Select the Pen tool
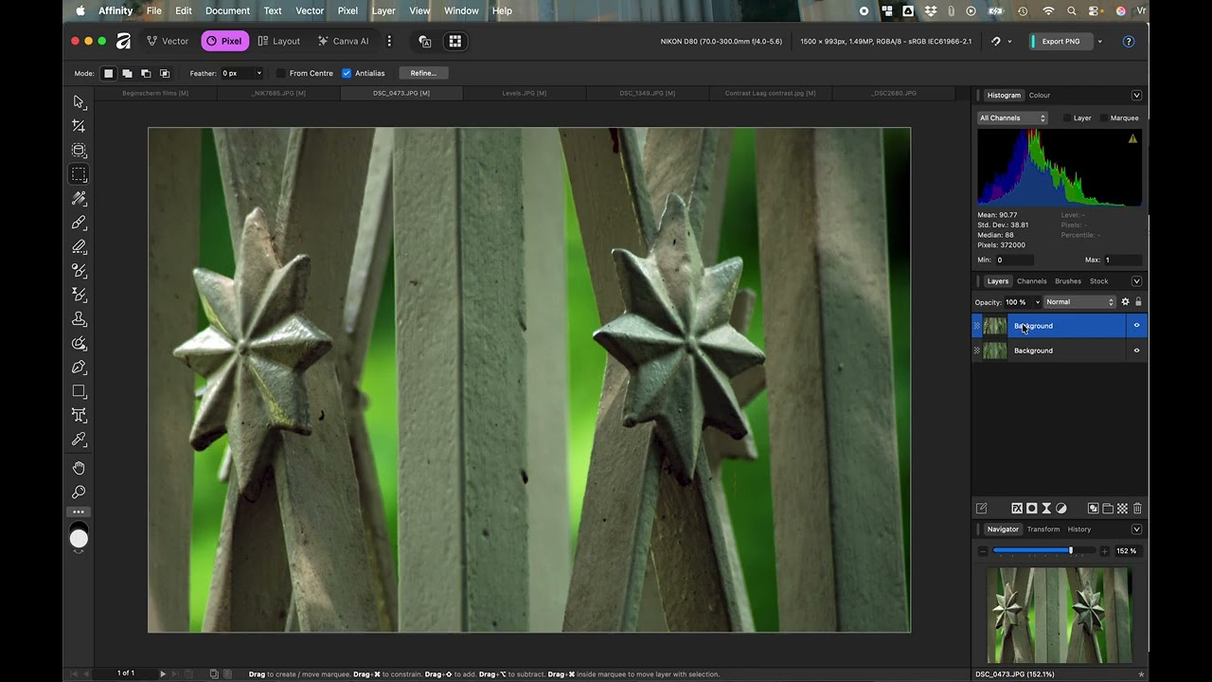The height and width of the screenshot is (682, 1212). 79,368
